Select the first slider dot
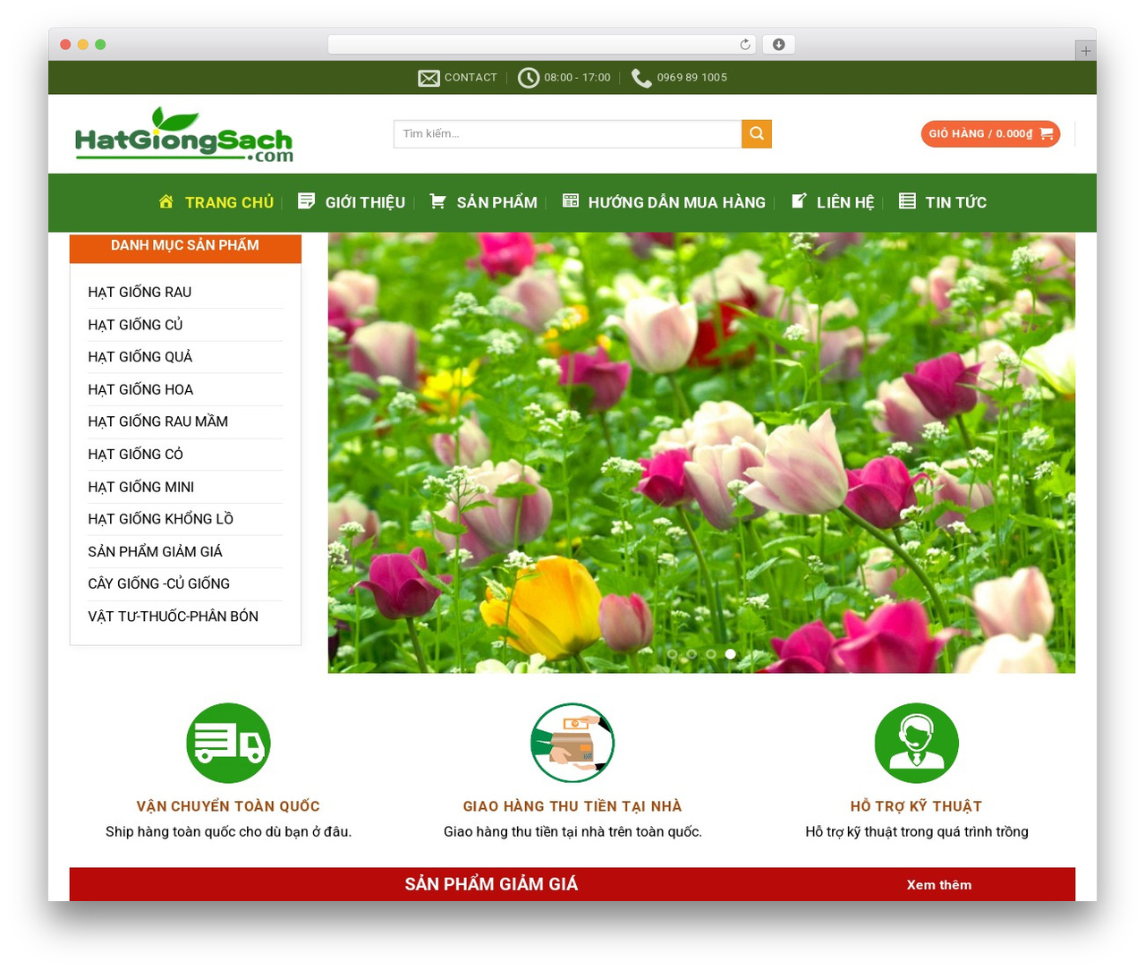Image resolution: width=1145 pixels, height=970 pixels. coord(673,654)
